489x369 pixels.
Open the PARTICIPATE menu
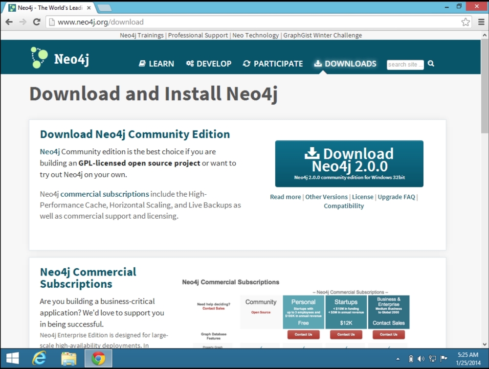tap(273, 64)
